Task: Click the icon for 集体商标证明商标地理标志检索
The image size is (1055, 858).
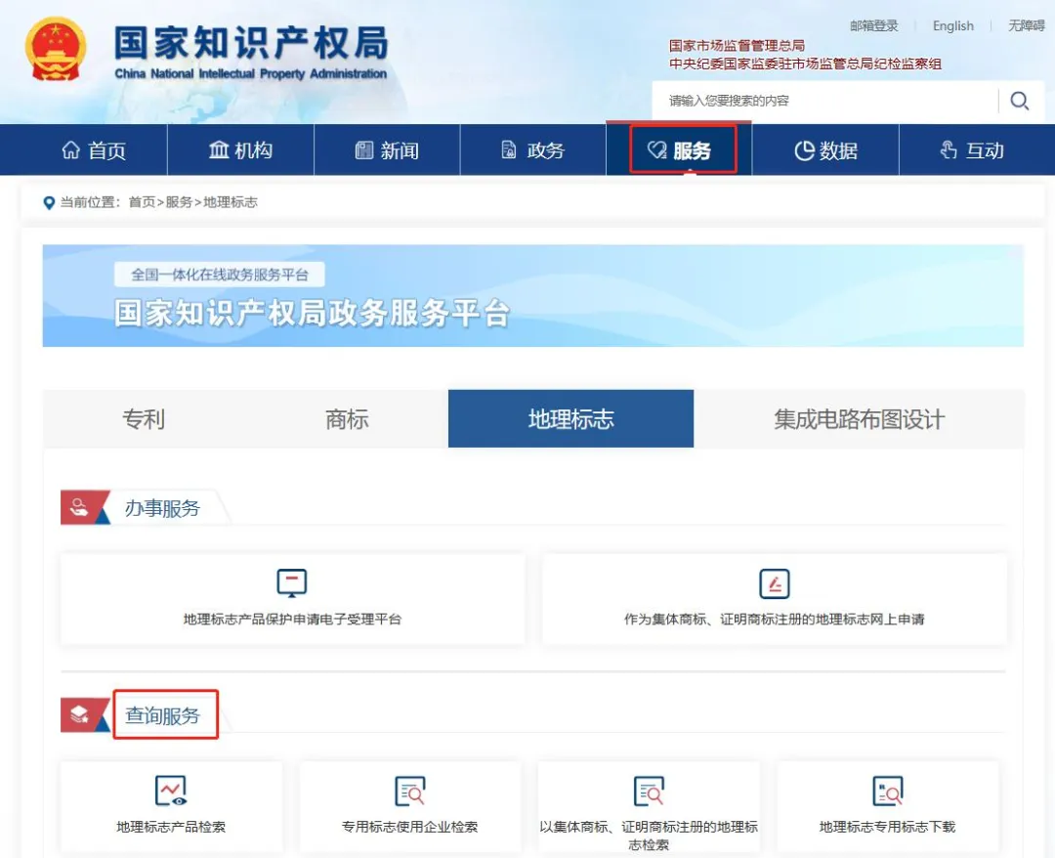Action: pyautogui.click(x=649, y=791)
